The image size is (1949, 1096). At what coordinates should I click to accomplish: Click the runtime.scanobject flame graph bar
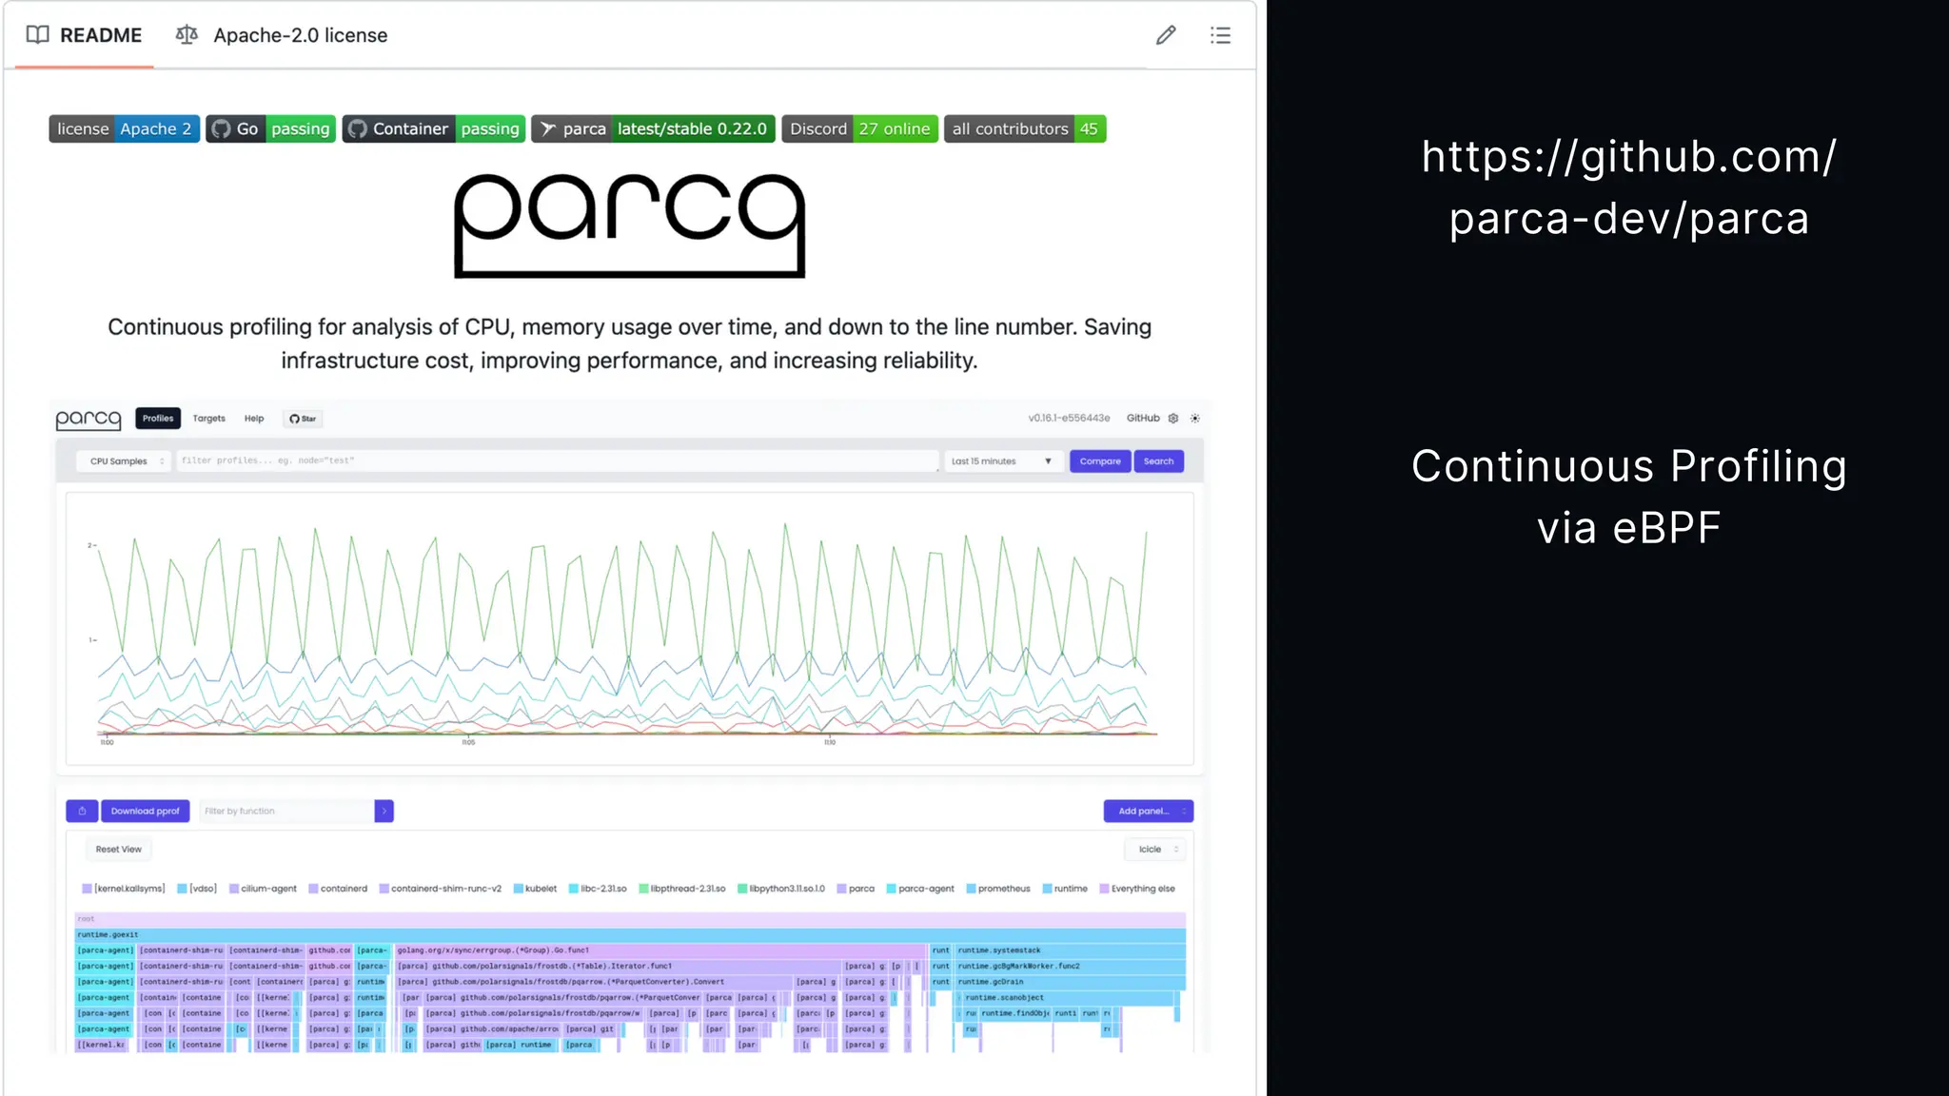point(1068,997)
